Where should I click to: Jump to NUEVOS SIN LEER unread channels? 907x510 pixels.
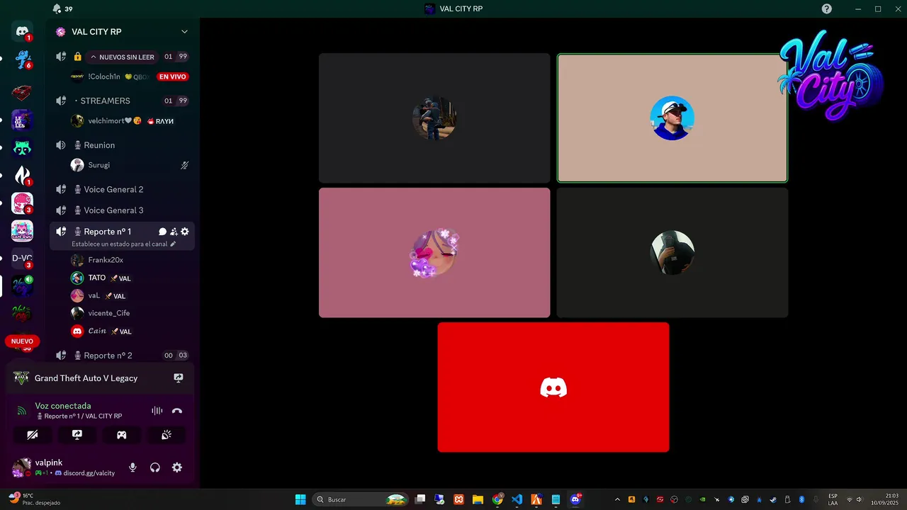click(122, 57)
